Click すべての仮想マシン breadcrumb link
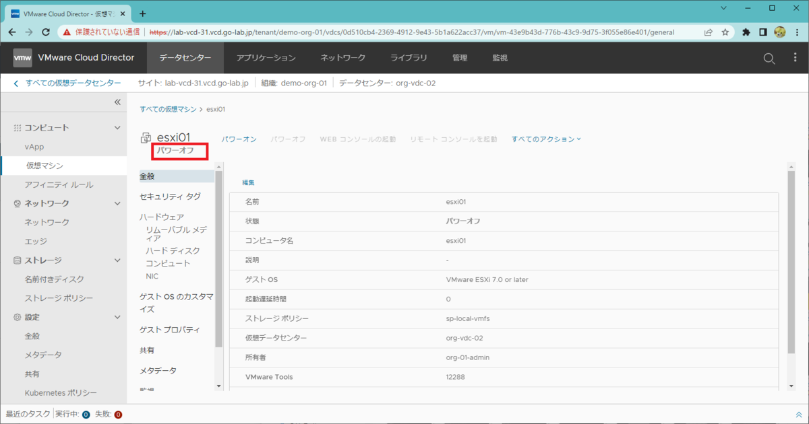This screenshot has height=424, width=809. (x=169, y=109)
